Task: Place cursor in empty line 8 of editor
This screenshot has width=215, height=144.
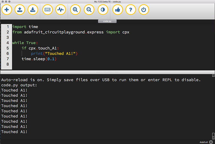Action: tap(54, 64)
